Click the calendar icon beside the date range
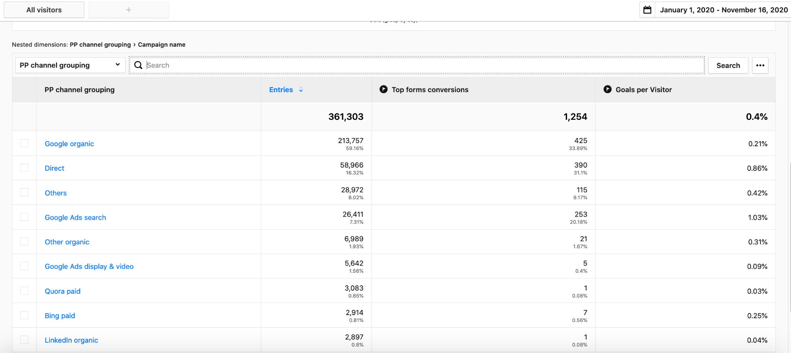The image size is (791, 353). click(647, 10)
